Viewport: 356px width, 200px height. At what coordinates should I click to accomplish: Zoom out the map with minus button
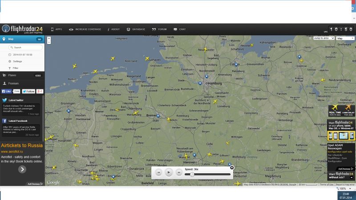pos(49,42)
